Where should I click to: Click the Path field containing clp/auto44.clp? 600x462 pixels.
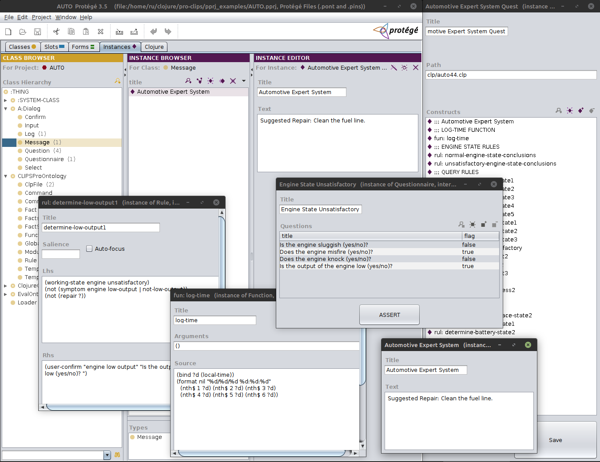[x=511, y=75]
